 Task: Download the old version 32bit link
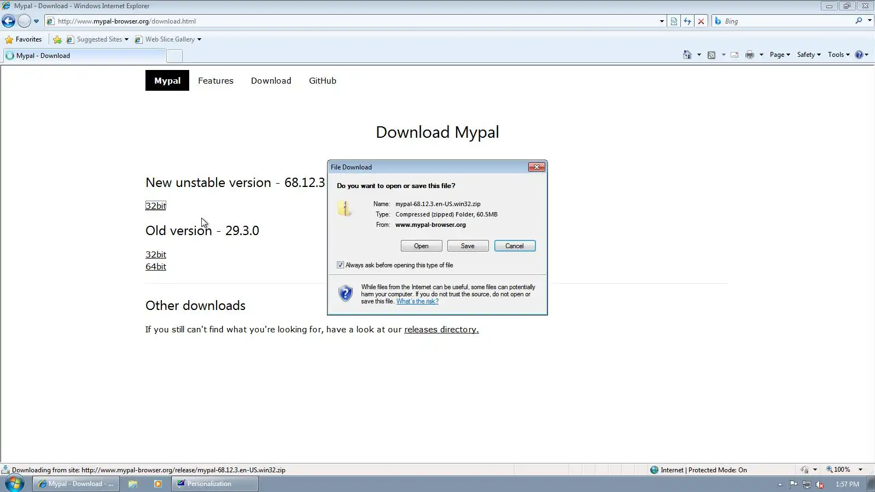click(x=156, y=254)
